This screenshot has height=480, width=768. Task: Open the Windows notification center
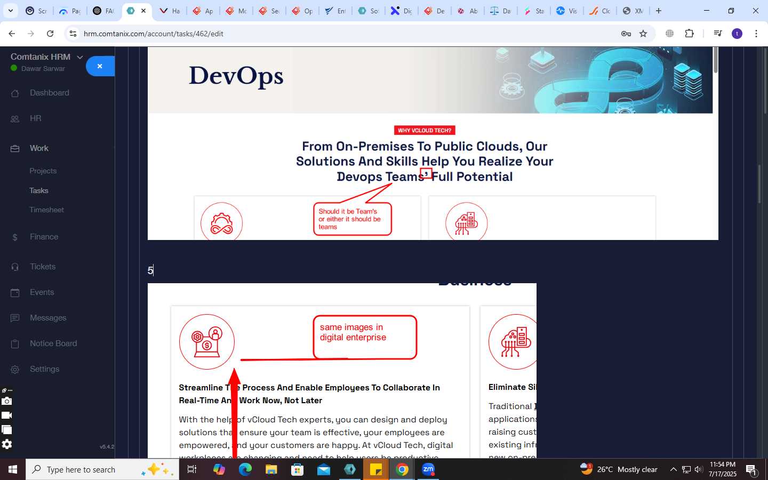point(751,470)
